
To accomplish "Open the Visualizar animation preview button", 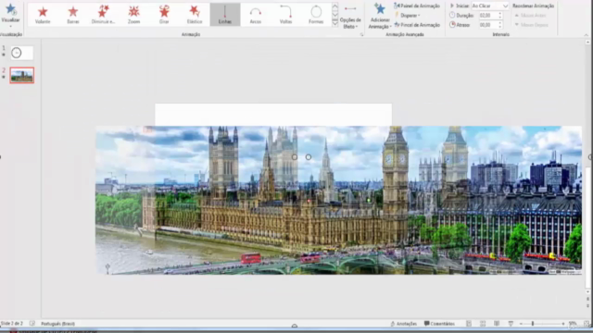I will click(x=10, y=15).
